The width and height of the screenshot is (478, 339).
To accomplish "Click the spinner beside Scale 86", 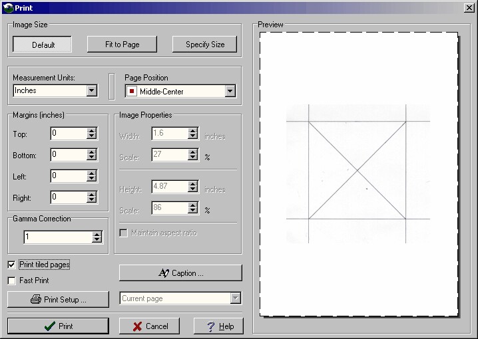I will 192,208.
